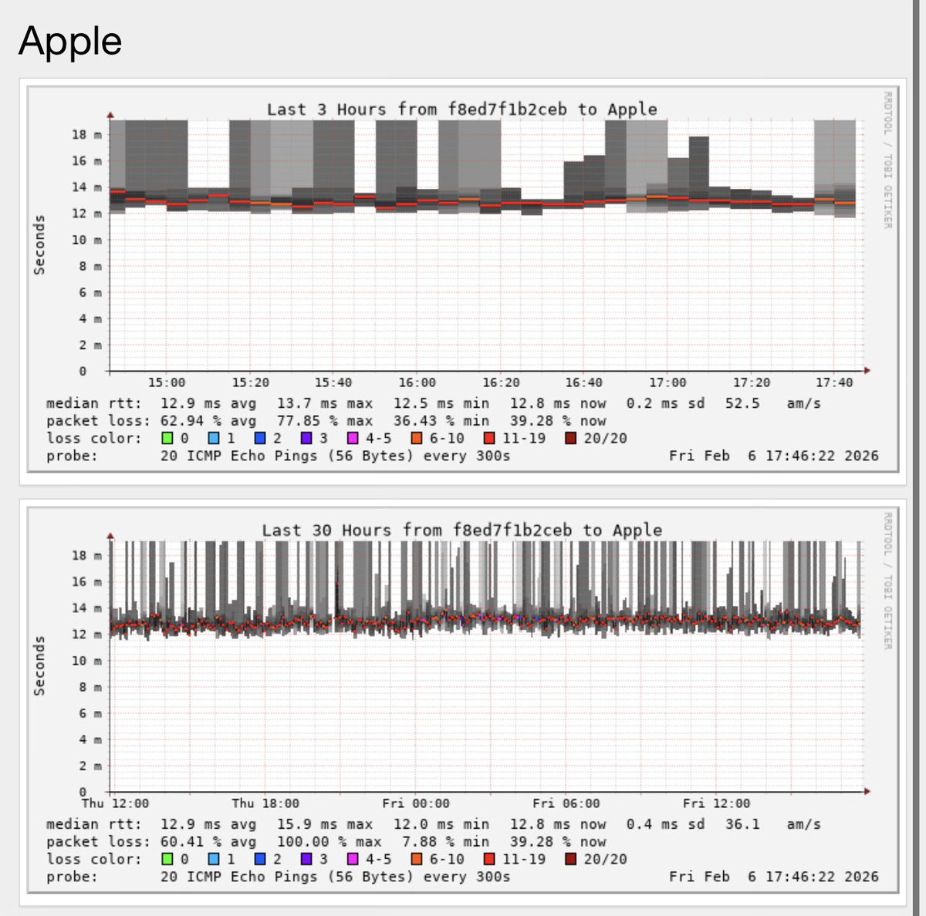Click the '12.0 ms min' median rtt value
Screen dimensions: 926x916
click(x=441, y=824)
